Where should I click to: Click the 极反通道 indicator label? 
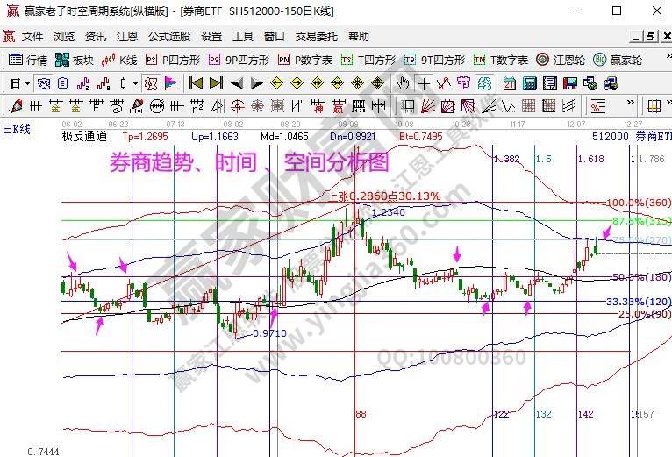tap(84, 136)
